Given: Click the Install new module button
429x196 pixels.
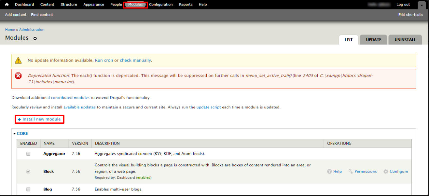Looking at the screenshot, I should (39, 119).
